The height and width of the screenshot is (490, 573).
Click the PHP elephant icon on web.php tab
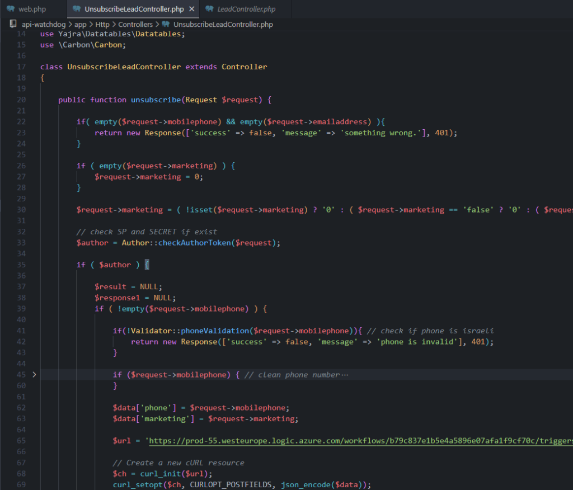[x=11, y=9]
